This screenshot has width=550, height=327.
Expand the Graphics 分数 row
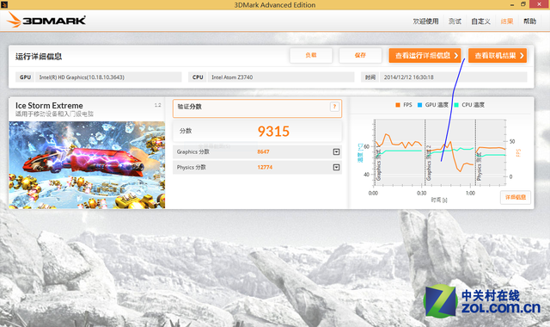coord(336,151)
